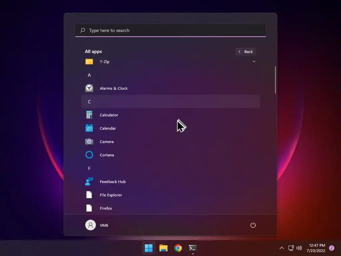Click the VM6 user avatar
Screen dimensions: 341x256
(91, 225)
